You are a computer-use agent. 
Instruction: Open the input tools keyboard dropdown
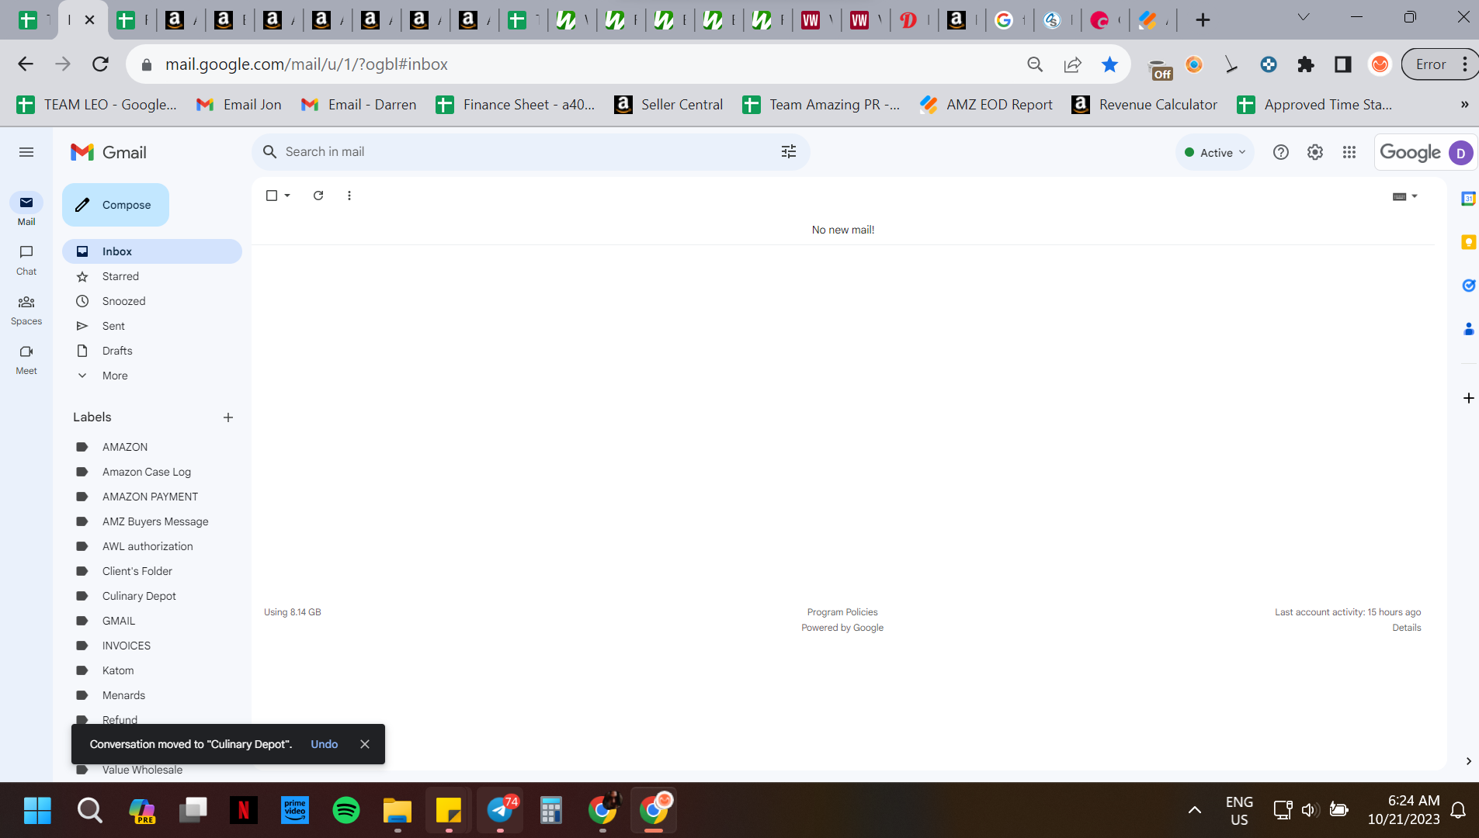(1405, 196)
